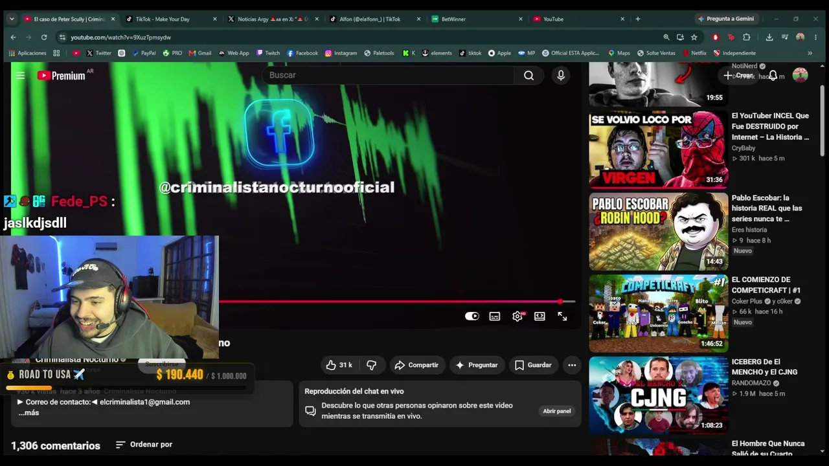Dislike the video
829x466 pixels.
[x=371, y=365]
